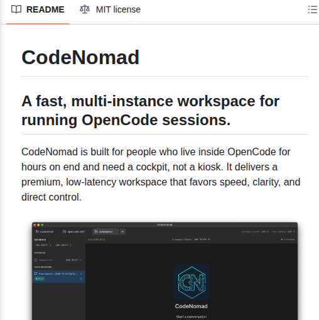Open the outline table of contents icon
Image resolution: width=319 pixels, height=320 pixels.
(x=313, y=9)
